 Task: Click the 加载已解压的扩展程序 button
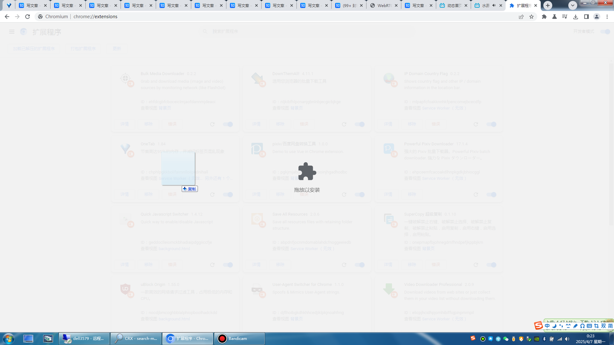pos(34,48)
